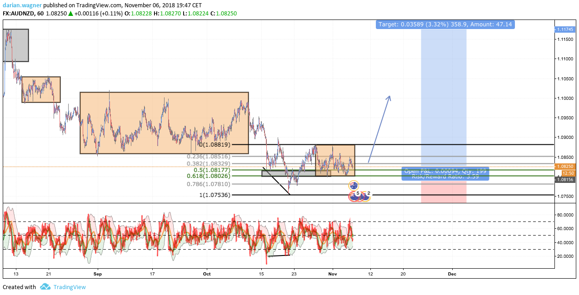The height and width of the screenshot is (295, 579).
Task: Select the Fibonacci 0.618(1.08026) level label
Action: tap(209, 176)
